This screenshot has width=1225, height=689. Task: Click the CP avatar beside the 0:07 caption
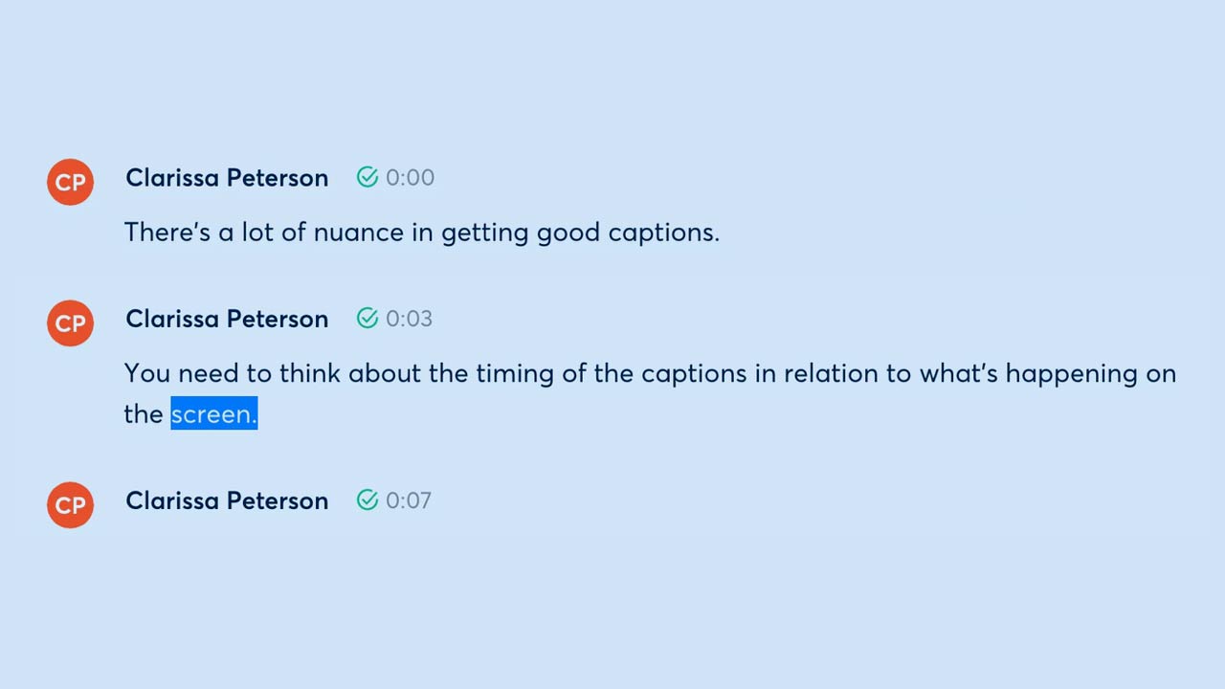point(70,504)
